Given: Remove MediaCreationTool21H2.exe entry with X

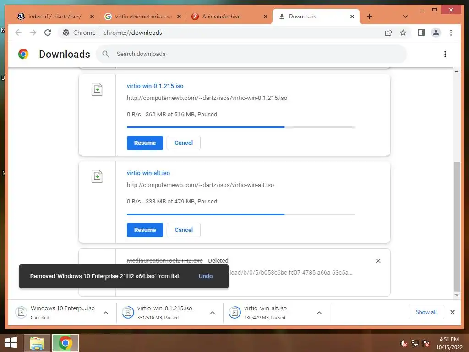Looking at the screenshot, I should [378, 261].
